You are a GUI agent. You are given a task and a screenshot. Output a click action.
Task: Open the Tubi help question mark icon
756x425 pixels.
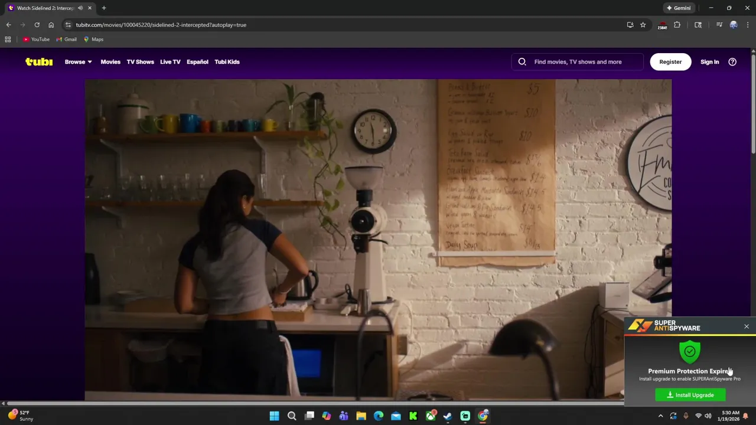pyautogui.click(x=732, y=61)
